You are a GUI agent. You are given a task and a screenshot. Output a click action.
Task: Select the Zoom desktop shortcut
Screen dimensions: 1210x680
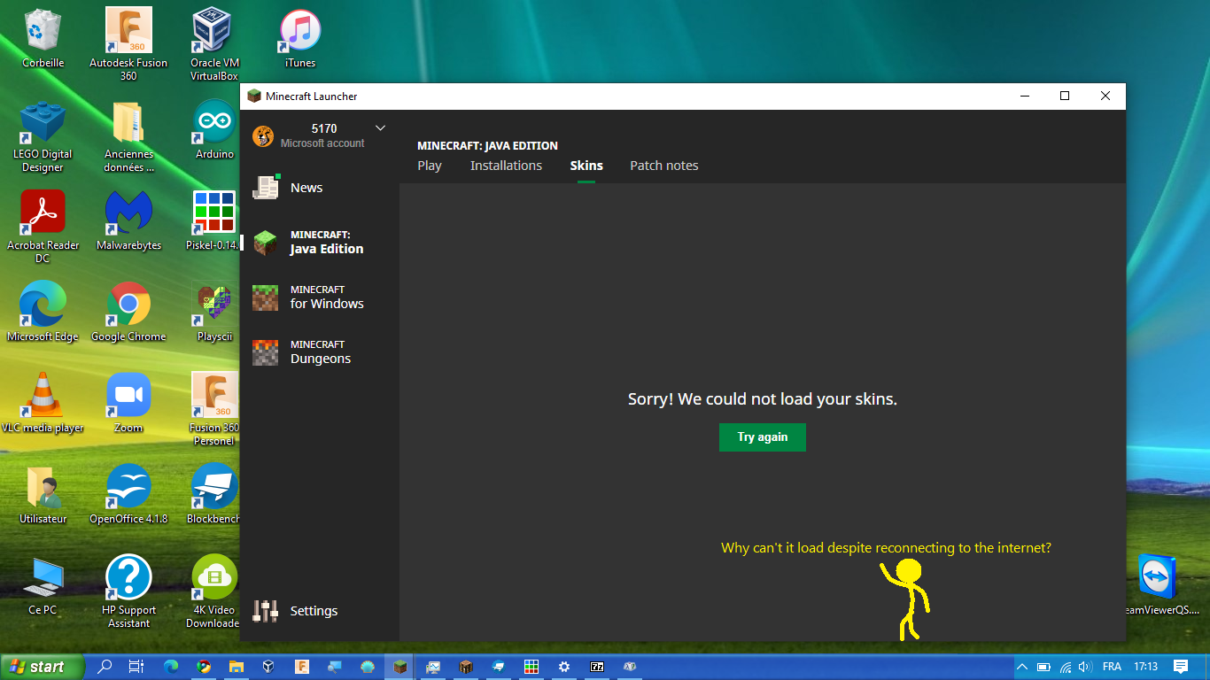point(128,403)
